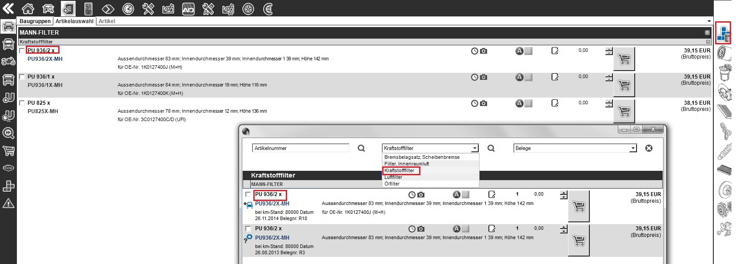740x264 pixels.
Task: Click grey status square in PU 825 x row
Action: pos(528,103)
